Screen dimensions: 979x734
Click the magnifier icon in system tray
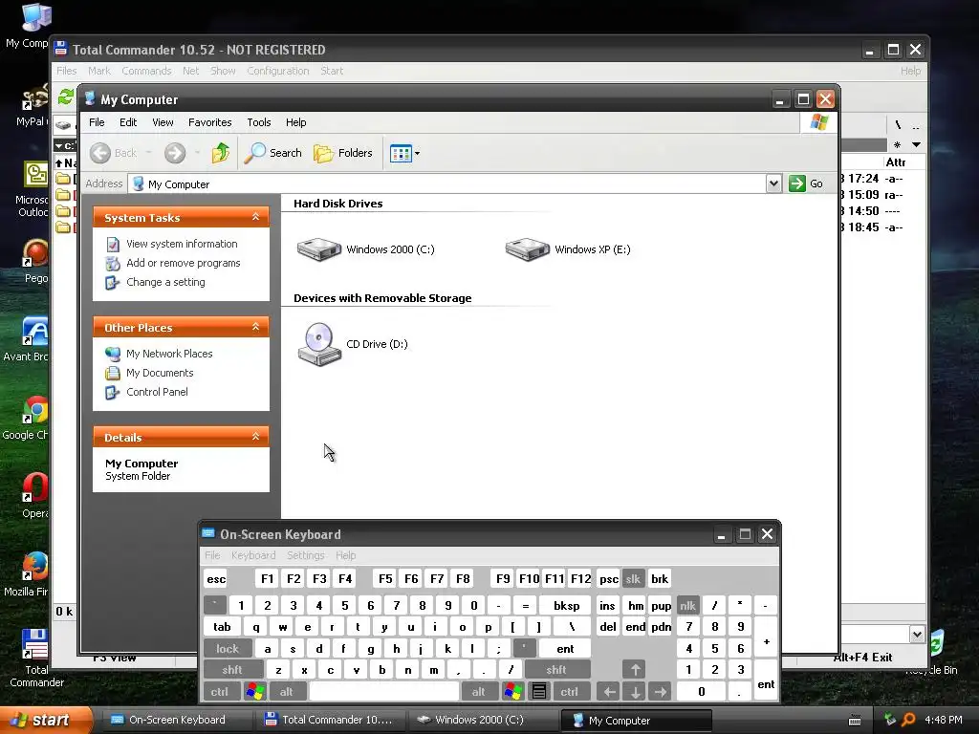[x=908, y=720]
